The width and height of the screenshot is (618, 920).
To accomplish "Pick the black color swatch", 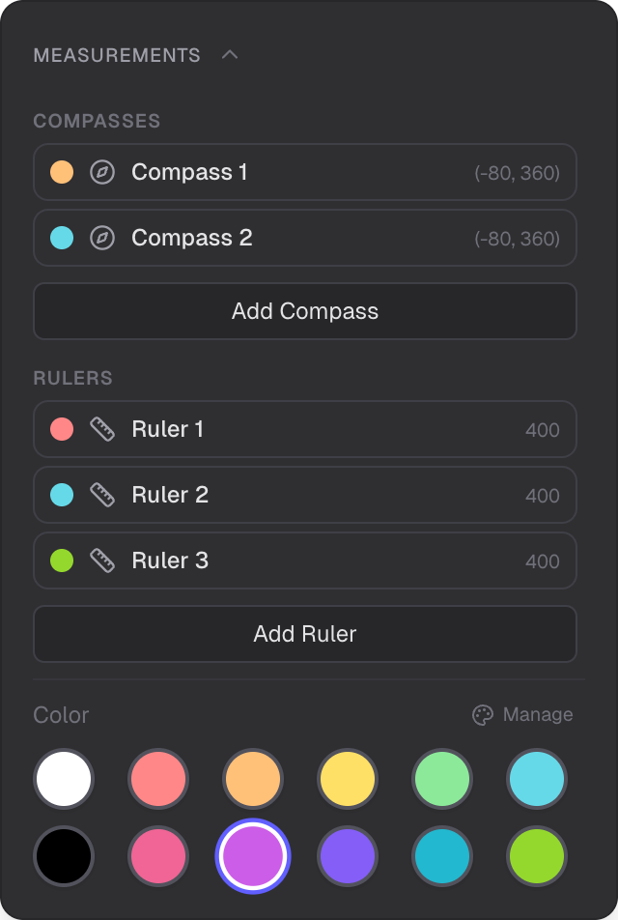I will 64,855.
